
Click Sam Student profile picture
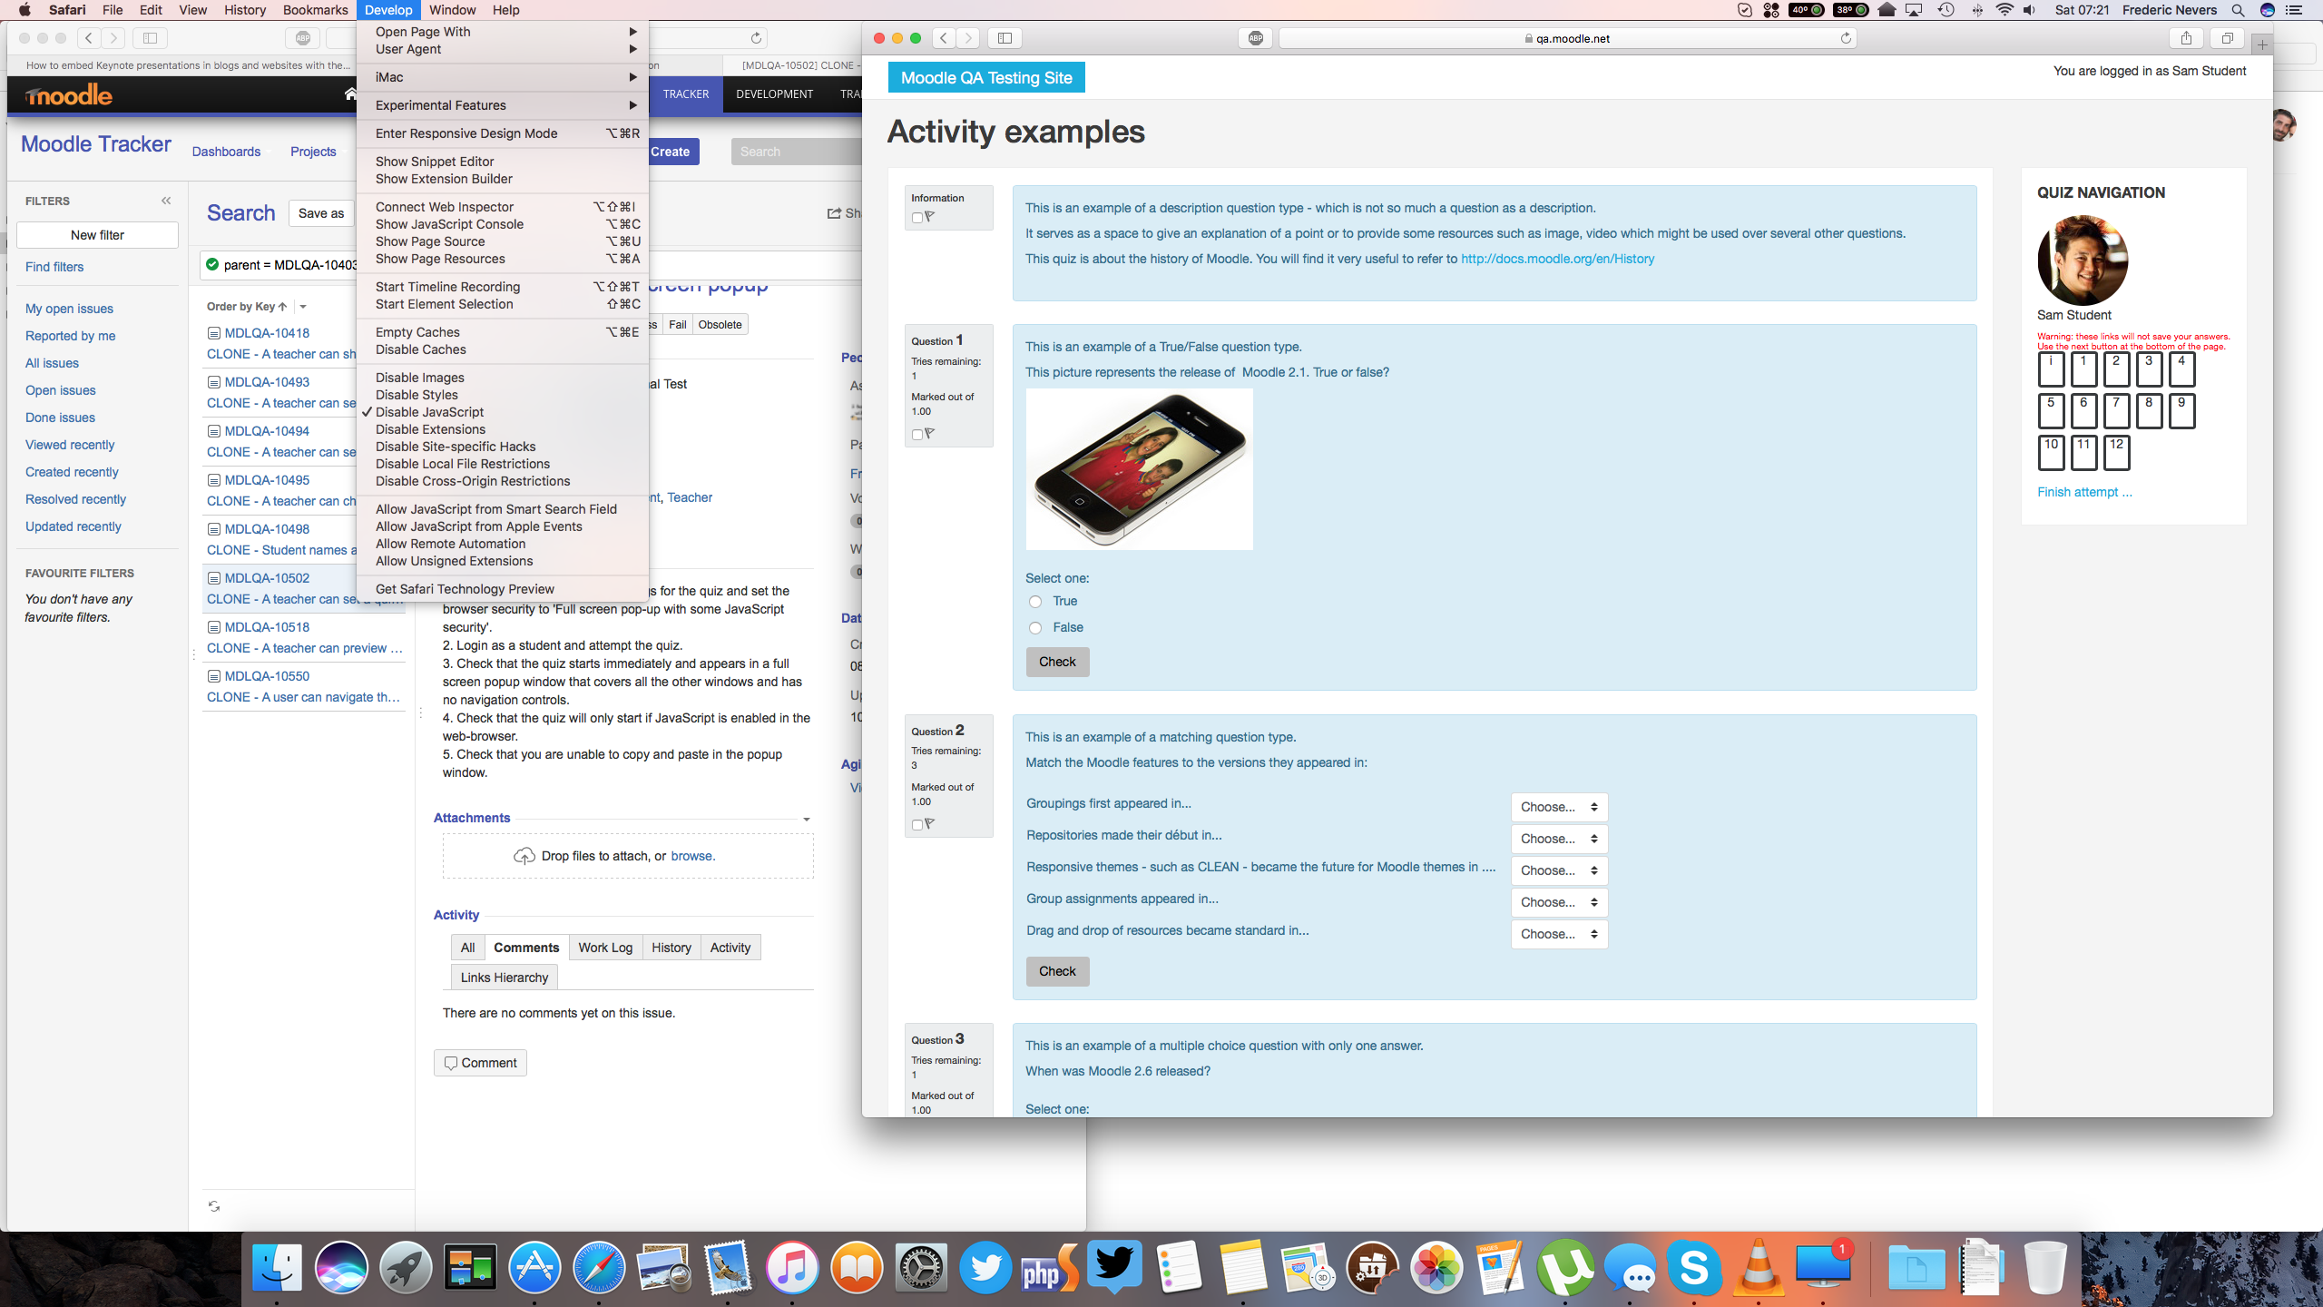[x=2083, y=260]
